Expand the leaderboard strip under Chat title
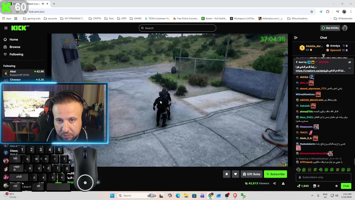 pos(323,56)
